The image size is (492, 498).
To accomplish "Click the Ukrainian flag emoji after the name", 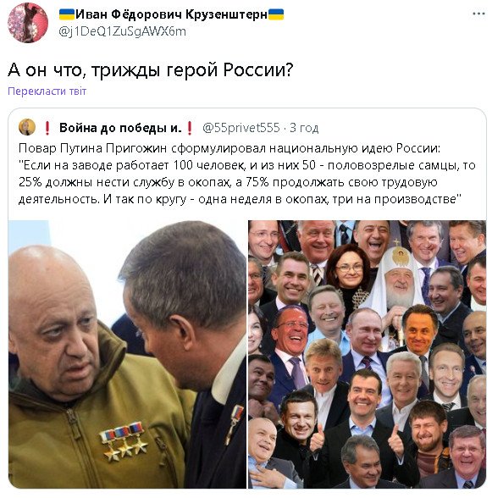I will 276,14.
